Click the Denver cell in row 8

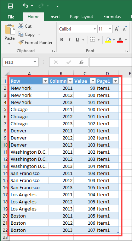[x=29, y=131]
